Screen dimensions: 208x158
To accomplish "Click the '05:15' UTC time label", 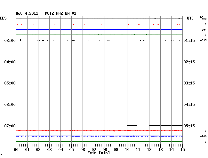I will (189, 126).
